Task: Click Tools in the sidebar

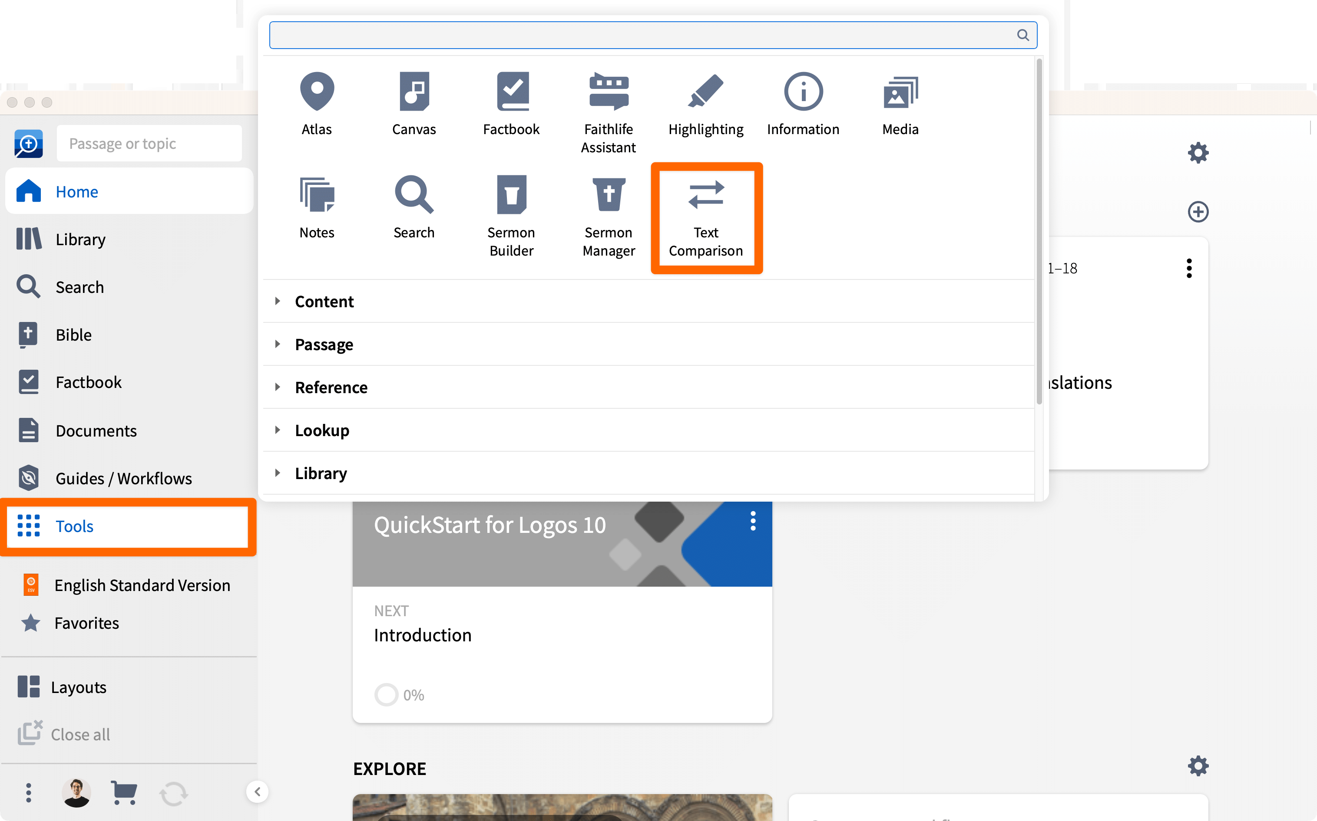Action: (128, 526)
